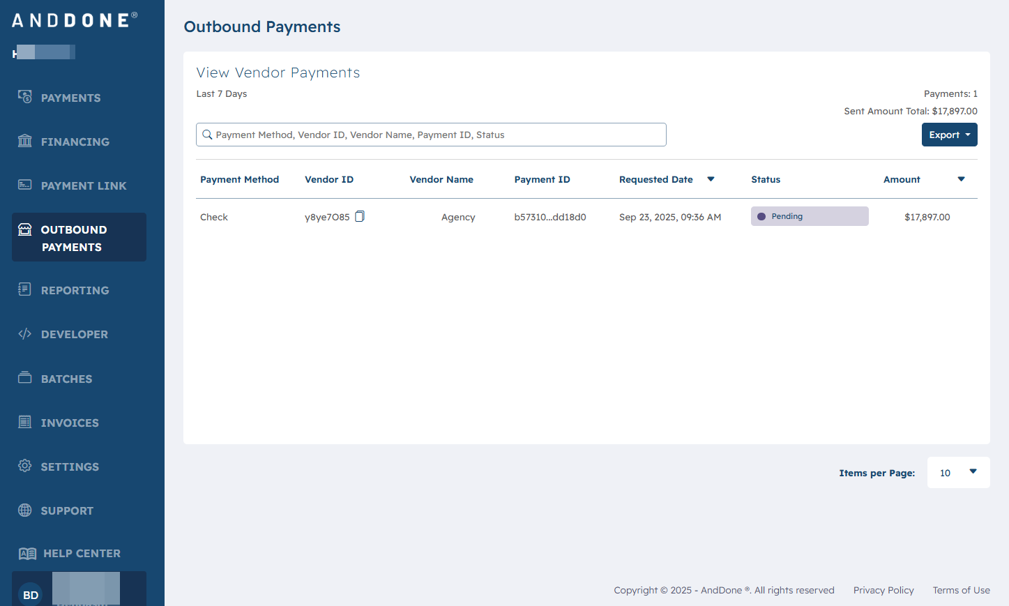Copy vendor ID y8ye7O85 with clipboard icon
1009x606 pixels.
coord(360,216)
